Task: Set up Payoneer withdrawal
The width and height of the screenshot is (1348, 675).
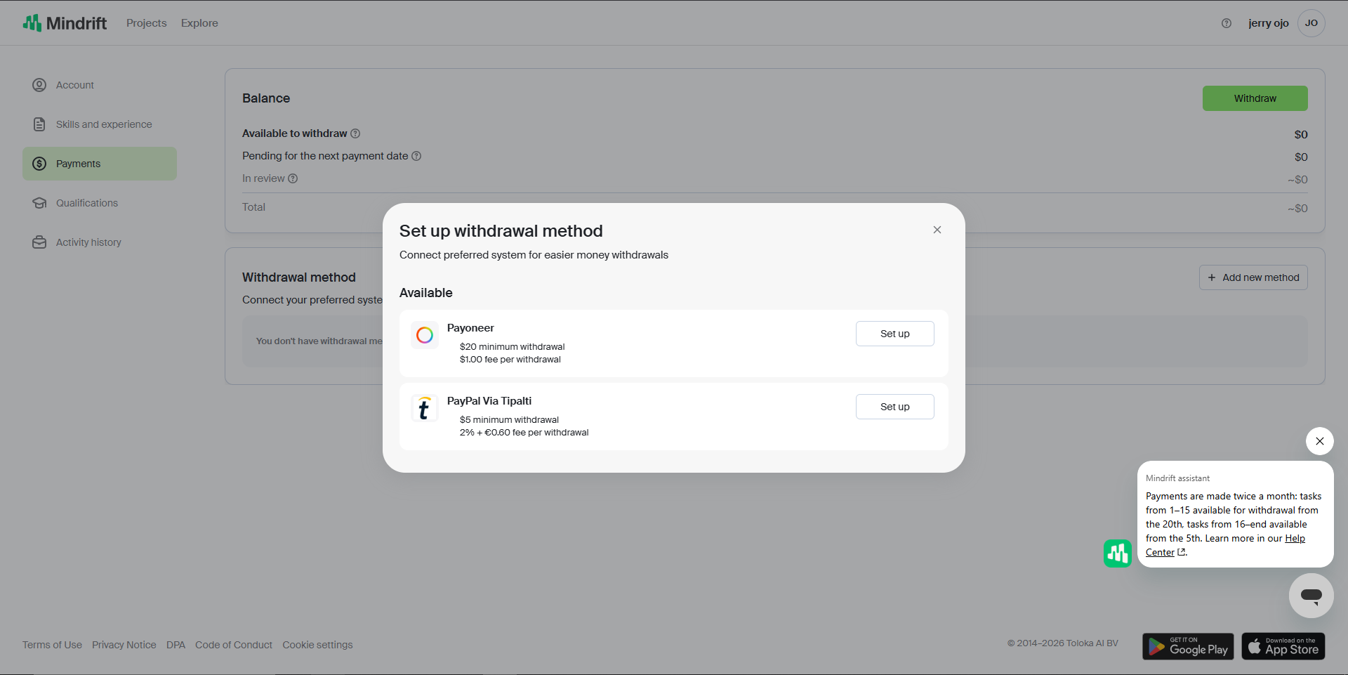Action: pos(895,334)
